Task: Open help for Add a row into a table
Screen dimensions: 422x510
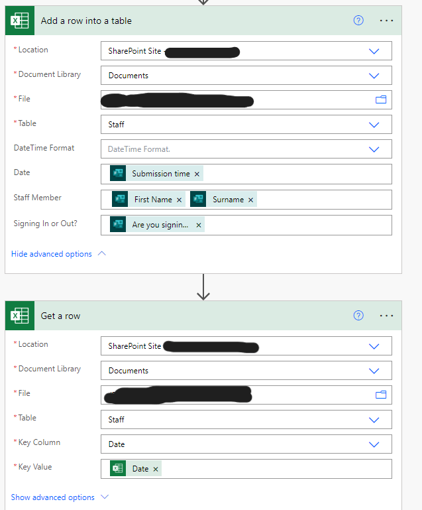Action: pos(358,21)
